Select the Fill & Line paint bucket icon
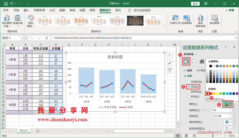239x138 pixels. tap(186, 61)
